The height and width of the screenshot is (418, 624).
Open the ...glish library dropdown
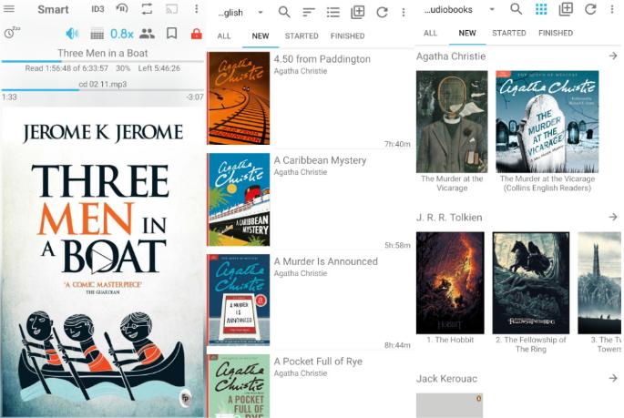point(240,13)
